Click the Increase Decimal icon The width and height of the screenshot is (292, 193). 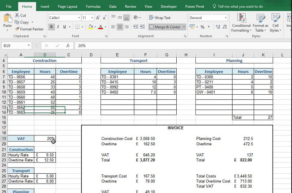click(x=218, y=27)
